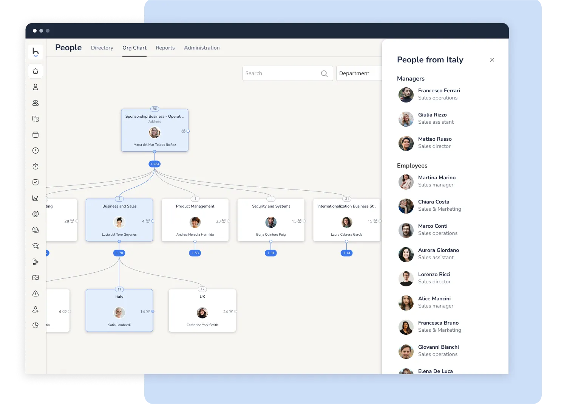
Task: Open the Administration tab
Action: click(x=202, y=48)
